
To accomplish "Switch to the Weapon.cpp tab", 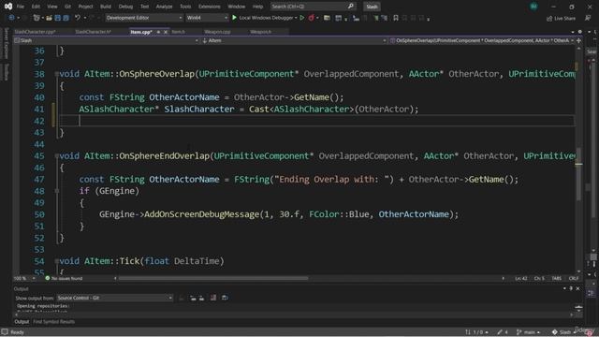I will tap(217, 32).
